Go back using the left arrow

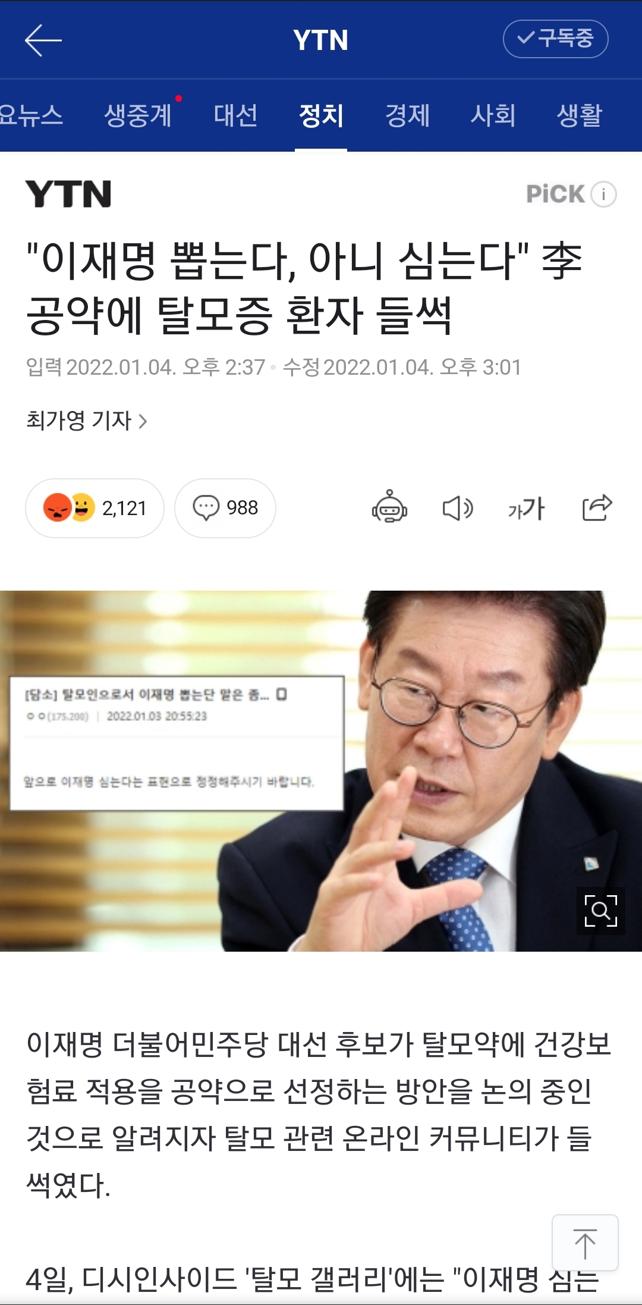(43, 40)
